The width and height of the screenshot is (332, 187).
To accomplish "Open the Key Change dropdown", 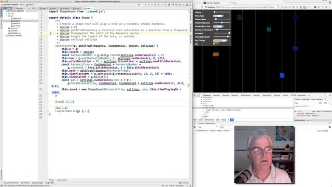I will pyautogui.click(x=220, y=41).
